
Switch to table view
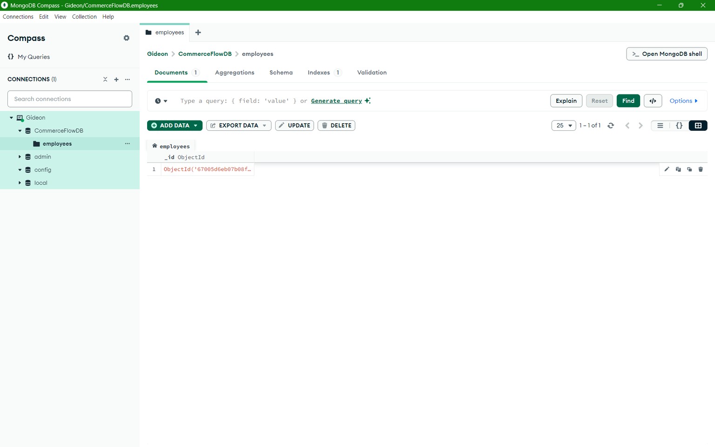(698, 126)
